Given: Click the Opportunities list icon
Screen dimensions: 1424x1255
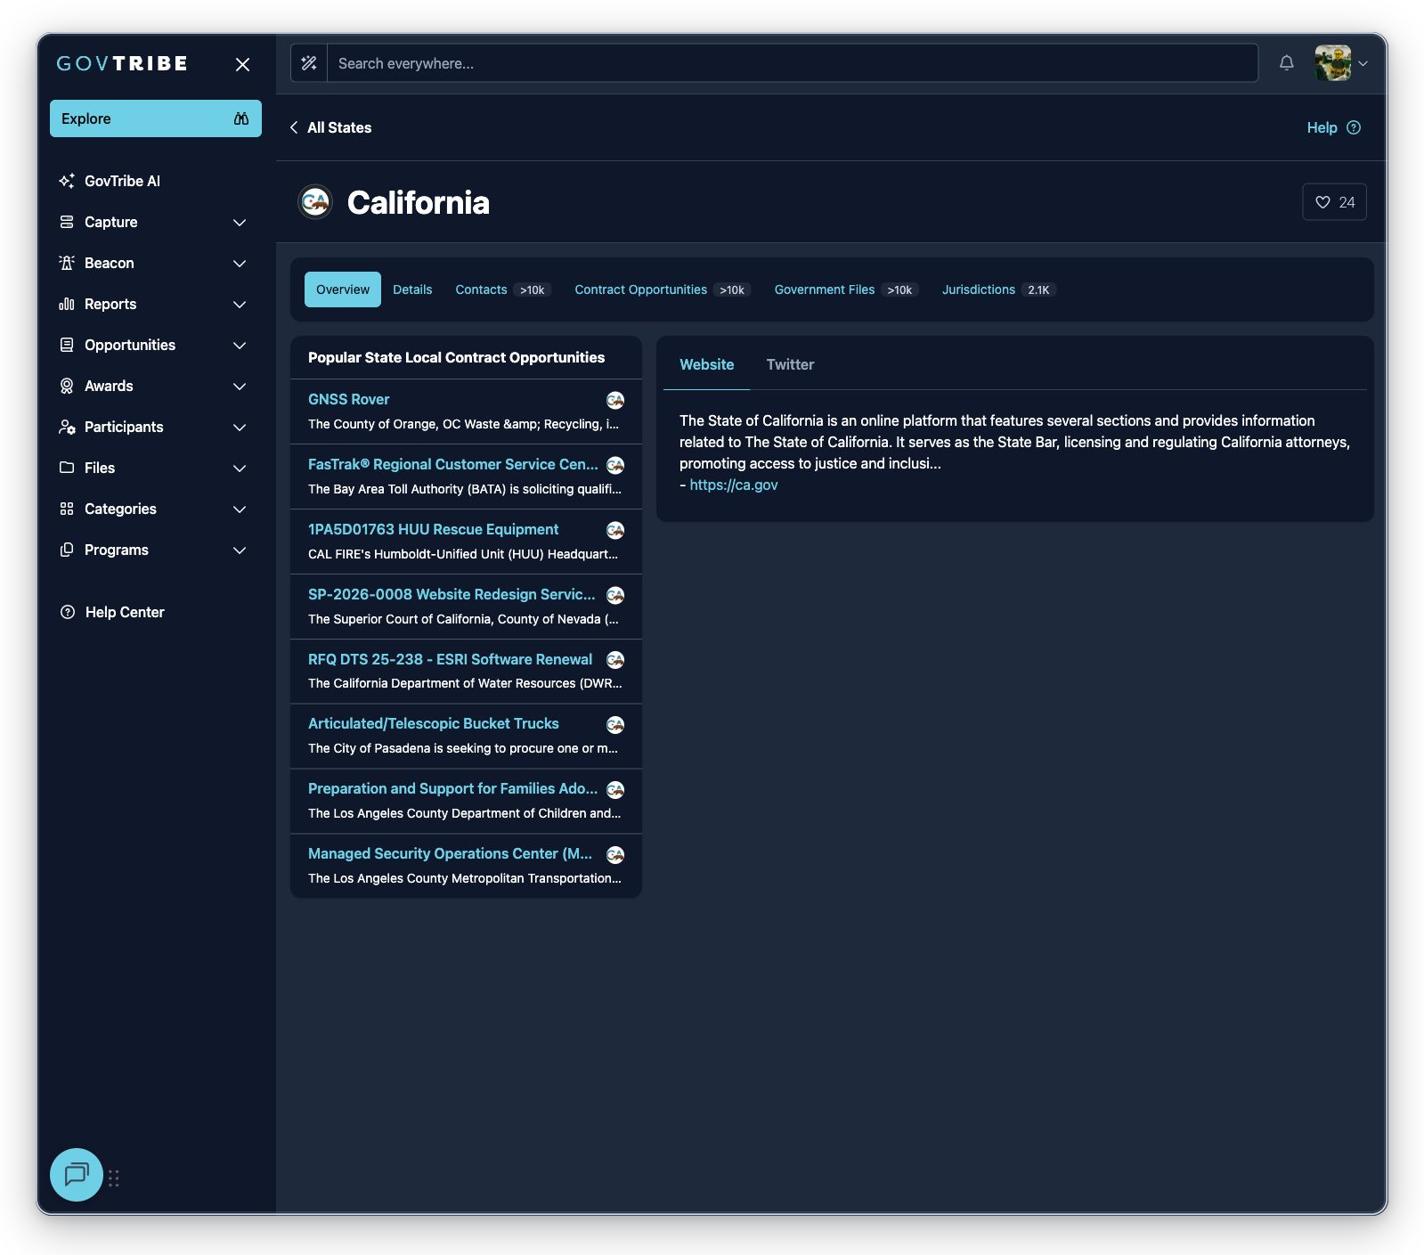Looking at the screenshot, I should [x=67, y=345].
